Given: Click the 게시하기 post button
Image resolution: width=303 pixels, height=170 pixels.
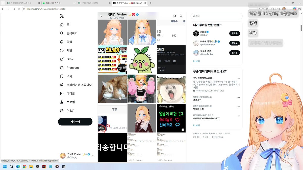Looking at the screenshot, I should tap(75, 122).
